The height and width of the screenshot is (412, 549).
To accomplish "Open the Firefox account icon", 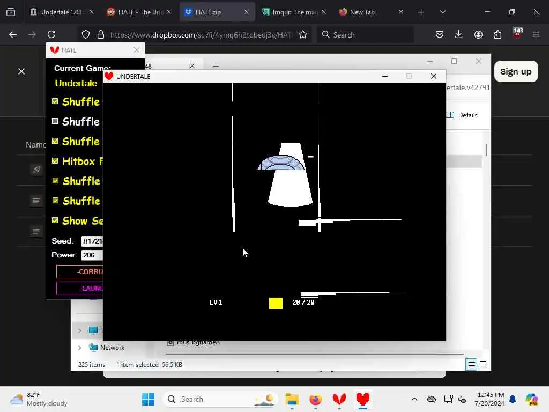I will [478, 34].
